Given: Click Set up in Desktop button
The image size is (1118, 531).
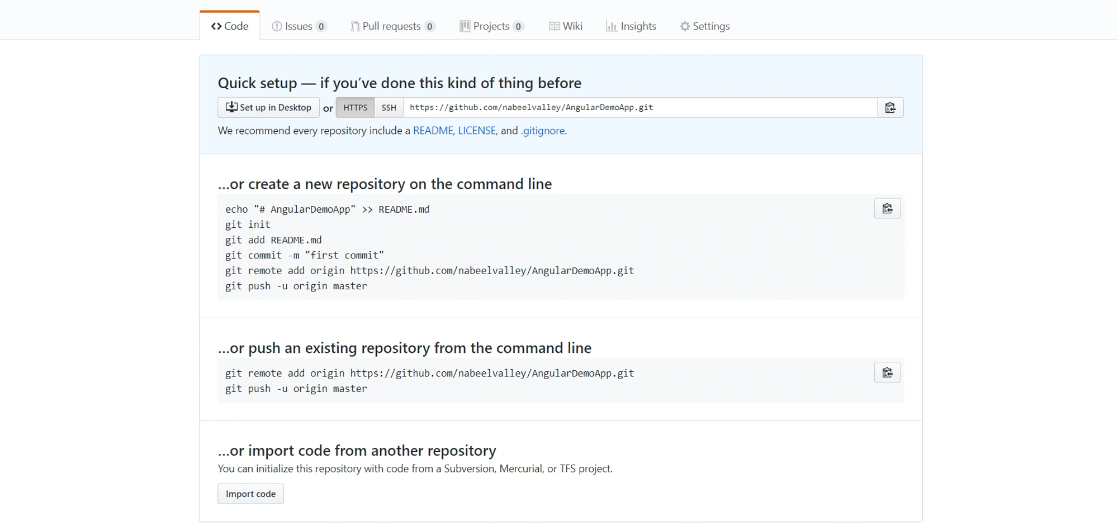Looking at the screenshot, I should [268, 107].
